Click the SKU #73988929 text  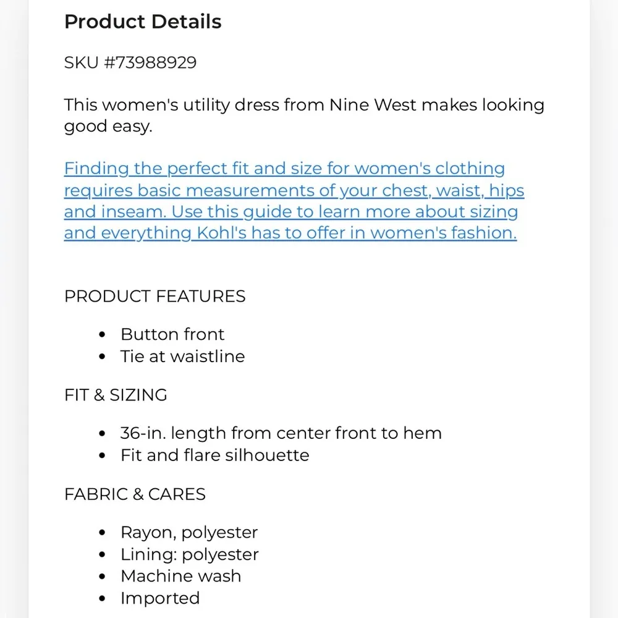click(130, 62)
